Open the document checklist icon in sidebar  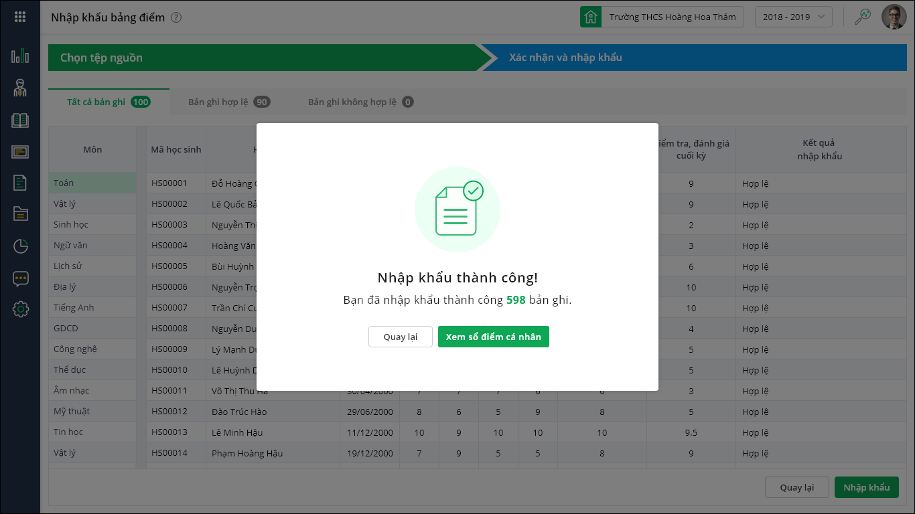pyautogui.click(x=20, y=182)
